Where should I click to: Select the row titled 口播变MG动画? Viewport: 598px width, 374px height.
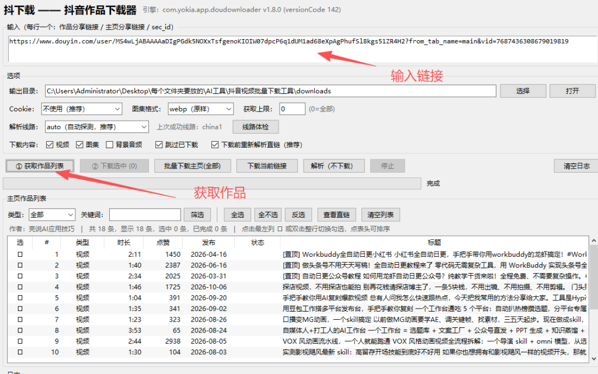297,320
